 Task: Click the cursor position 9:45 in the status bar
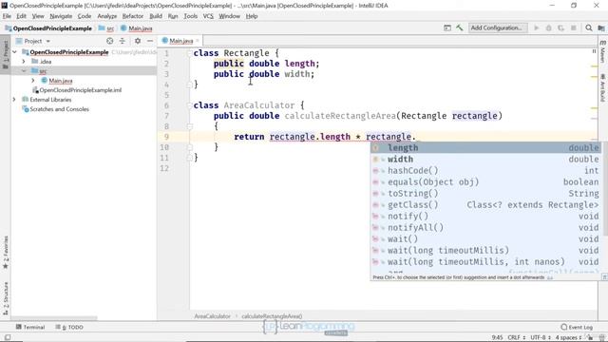click(x=497, y=337)
